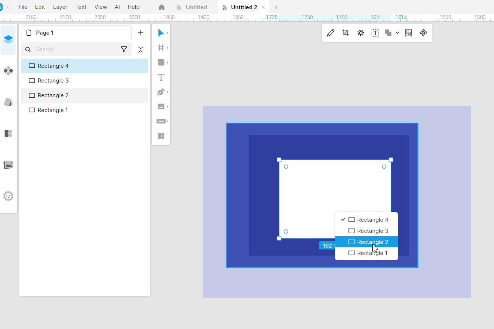Select Rectangle 4 layer in panel
The height and width of the screenshot is (329, 494).
(84, 66)
